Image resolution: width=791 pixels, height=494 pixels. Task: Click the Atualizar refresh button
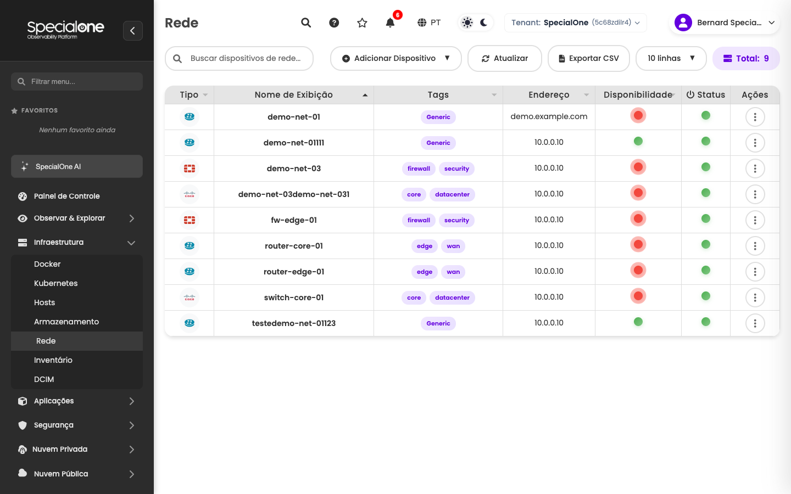pyautogui.click(x=505, y=58)
